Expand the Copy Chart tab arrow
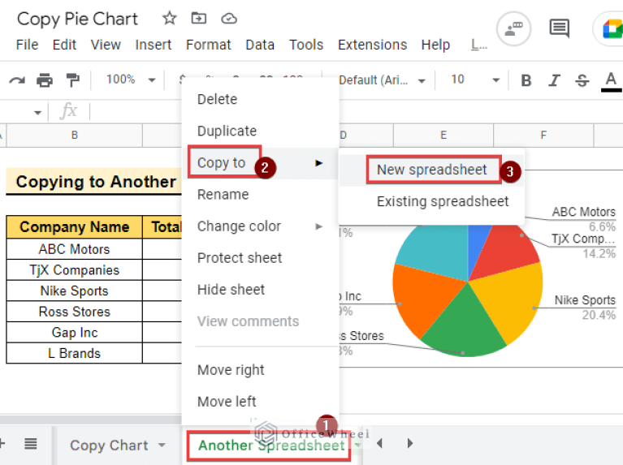The image size is (623, 465). coord(162,445)
